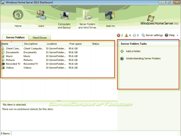Screen dimensions: 181x136
Task: Open the Users section icon
Action: tap(41, 16)
